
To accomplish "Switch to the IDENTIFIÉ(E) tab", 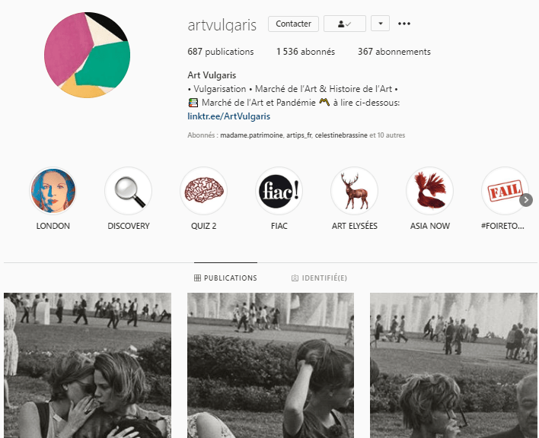I will click(319, 278).
